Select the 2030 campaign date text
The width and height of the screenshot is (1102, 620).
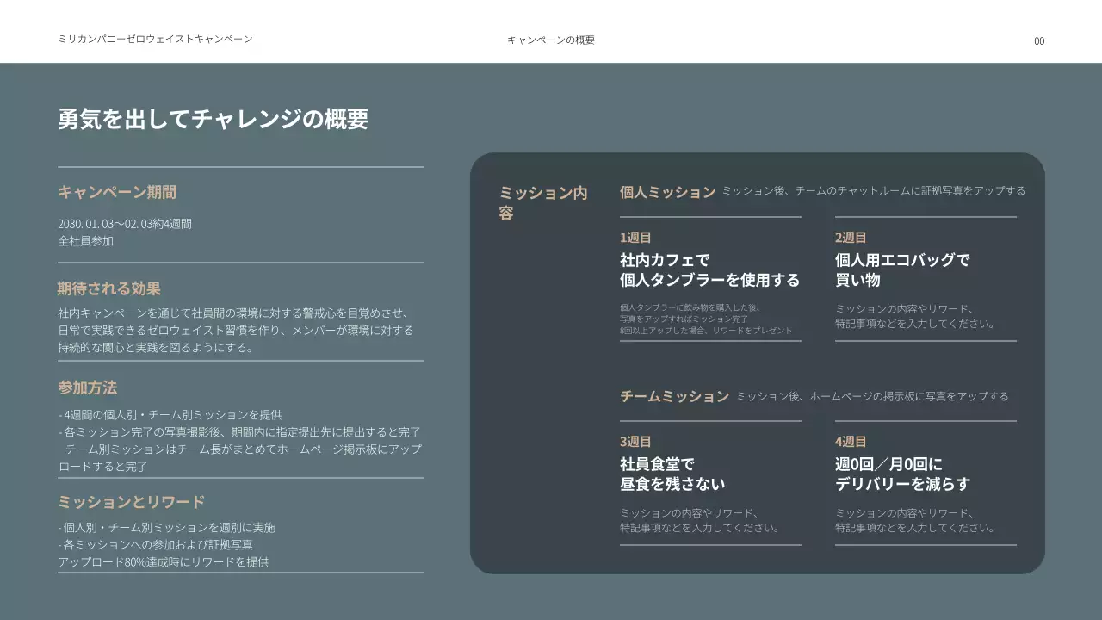tap(123, 223)
